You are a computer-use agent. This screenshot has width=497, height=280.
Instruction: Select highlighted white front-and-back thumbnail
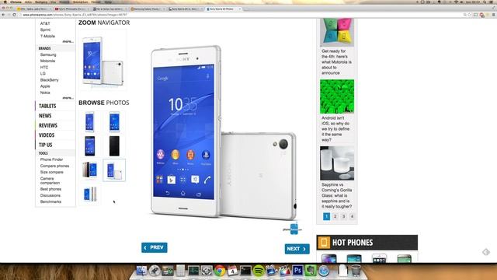click(114, 170)
